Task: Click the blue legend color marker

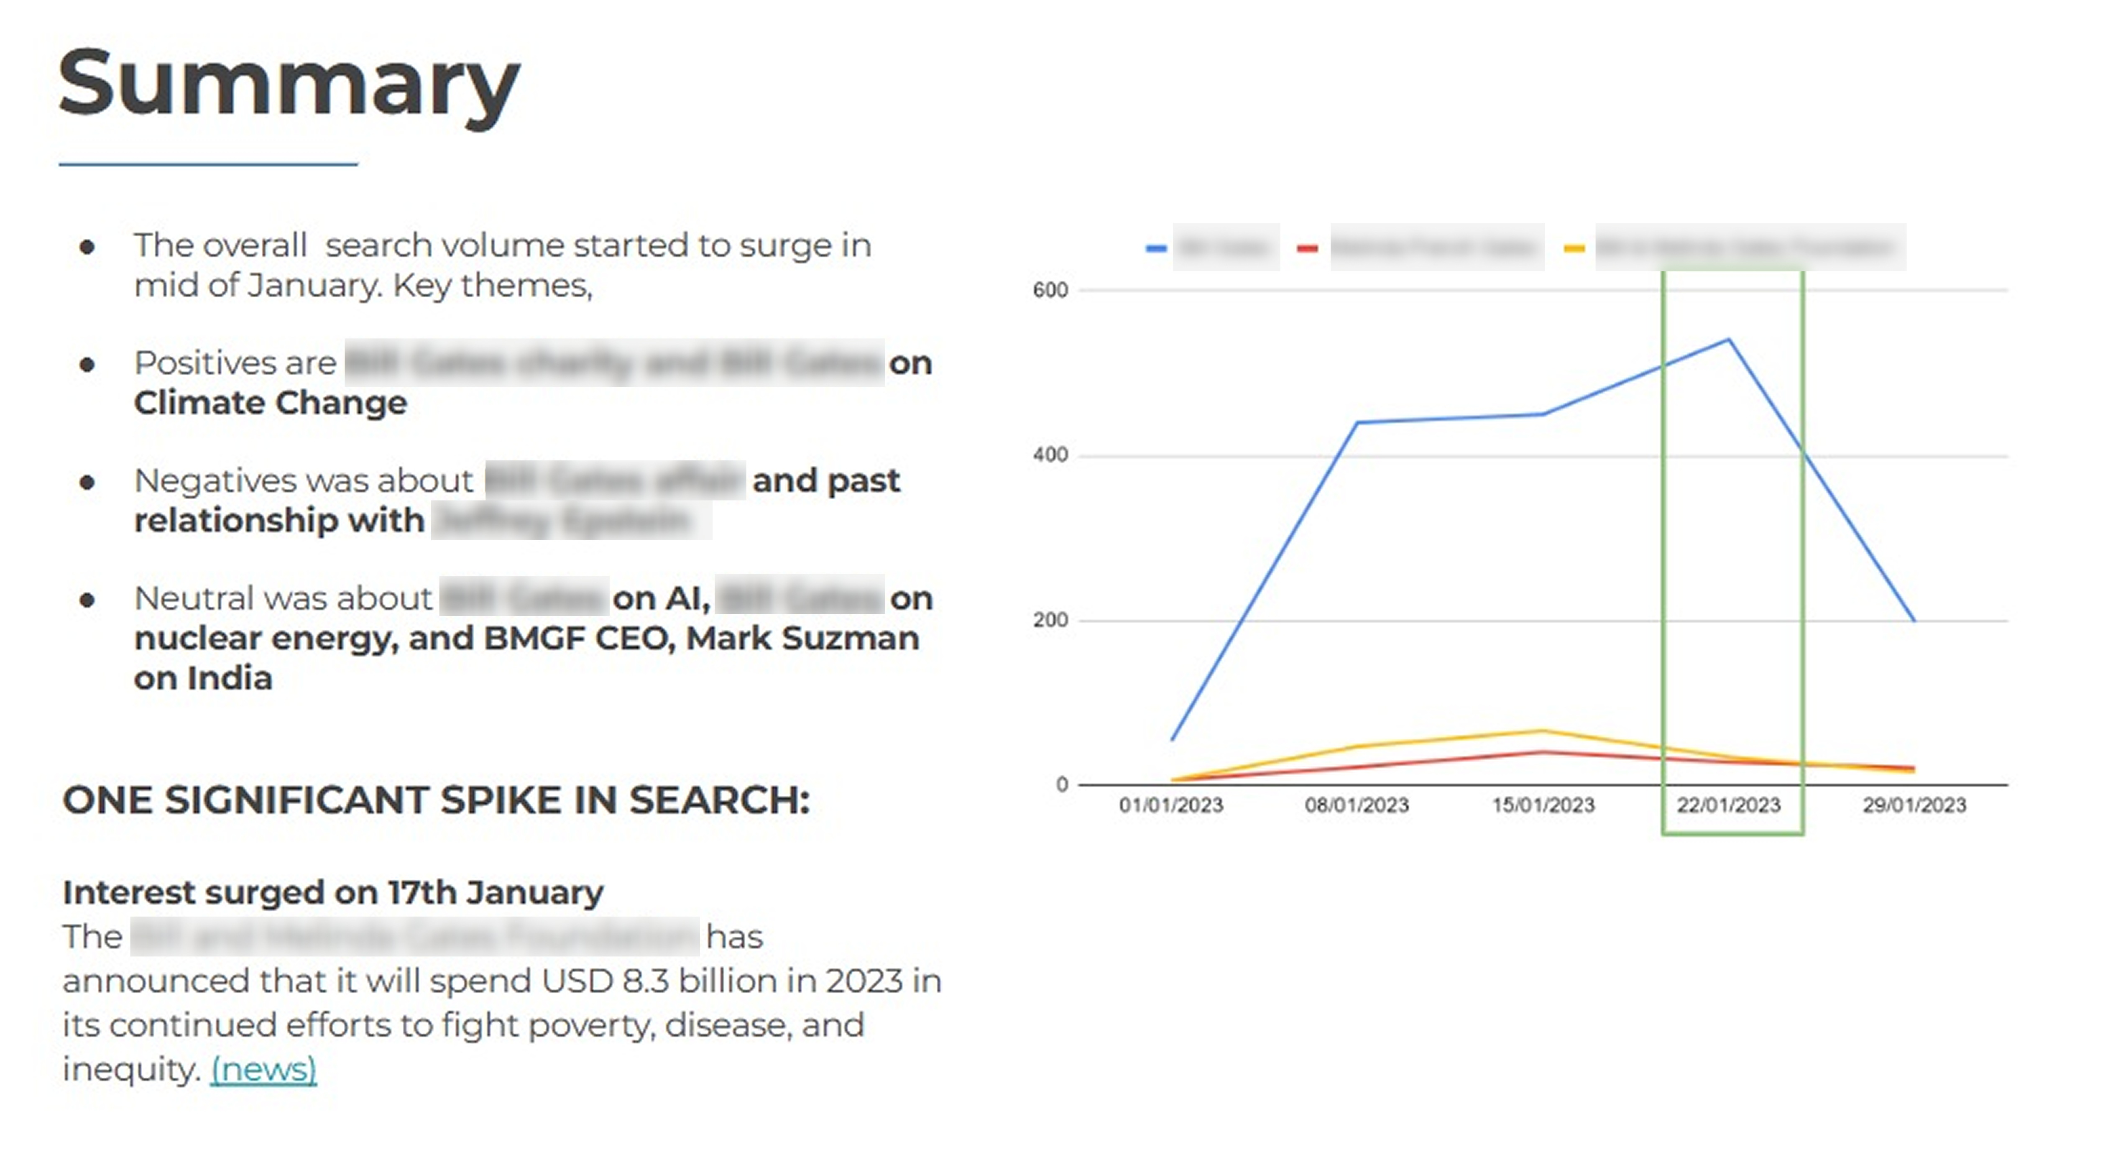Action: coord(1156,248)
